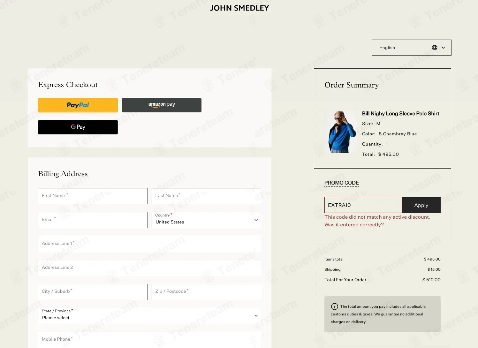
Task: Click the Zip / Postcode field
Action: [x=206, y=292]
